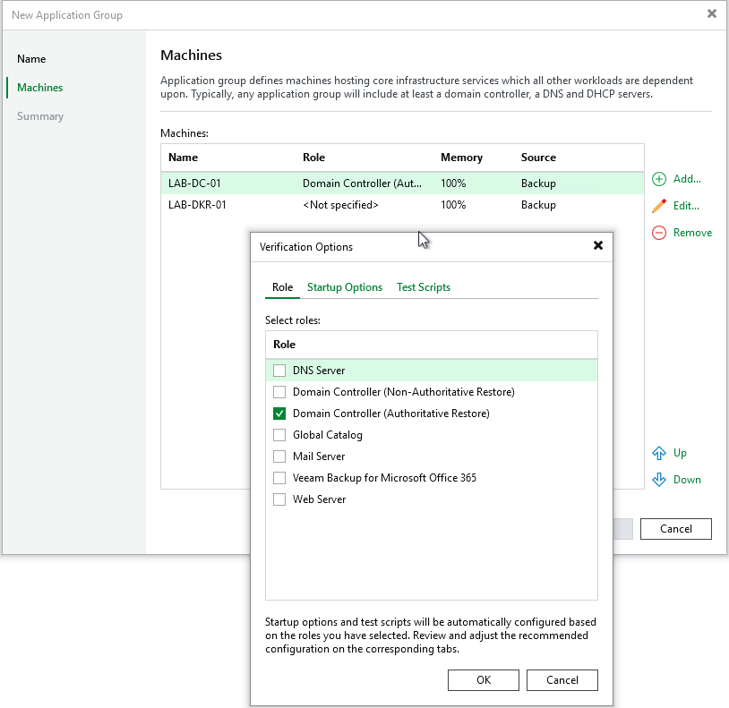Cancel the Verification Options dialog

point(562,680)
